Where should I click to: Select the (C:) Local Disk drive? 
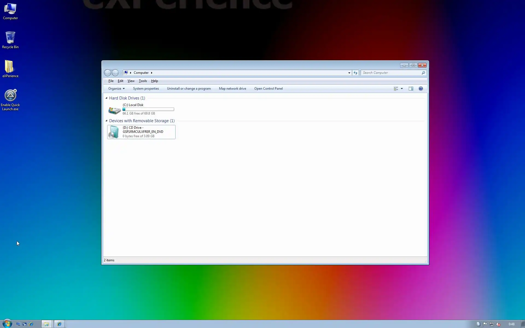pos(133,105)
